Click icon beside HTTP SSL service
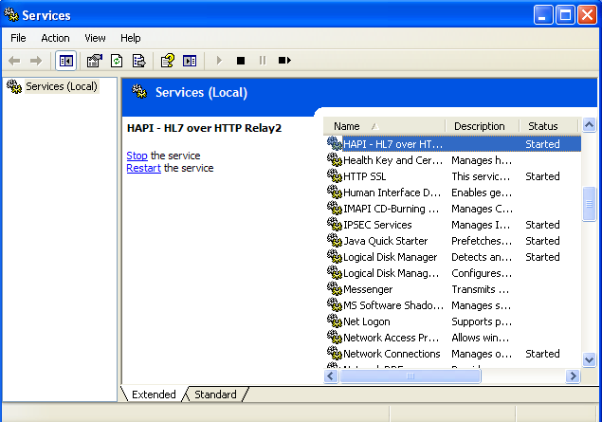The height and width of the screenshot is (422, 602). [335, 175]
